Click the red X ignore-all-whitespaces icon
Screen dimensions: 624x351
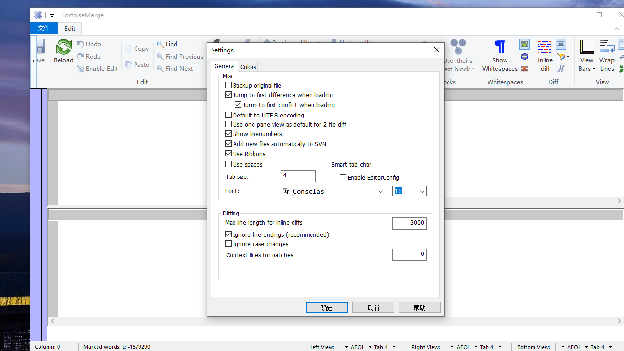point(525,69)
